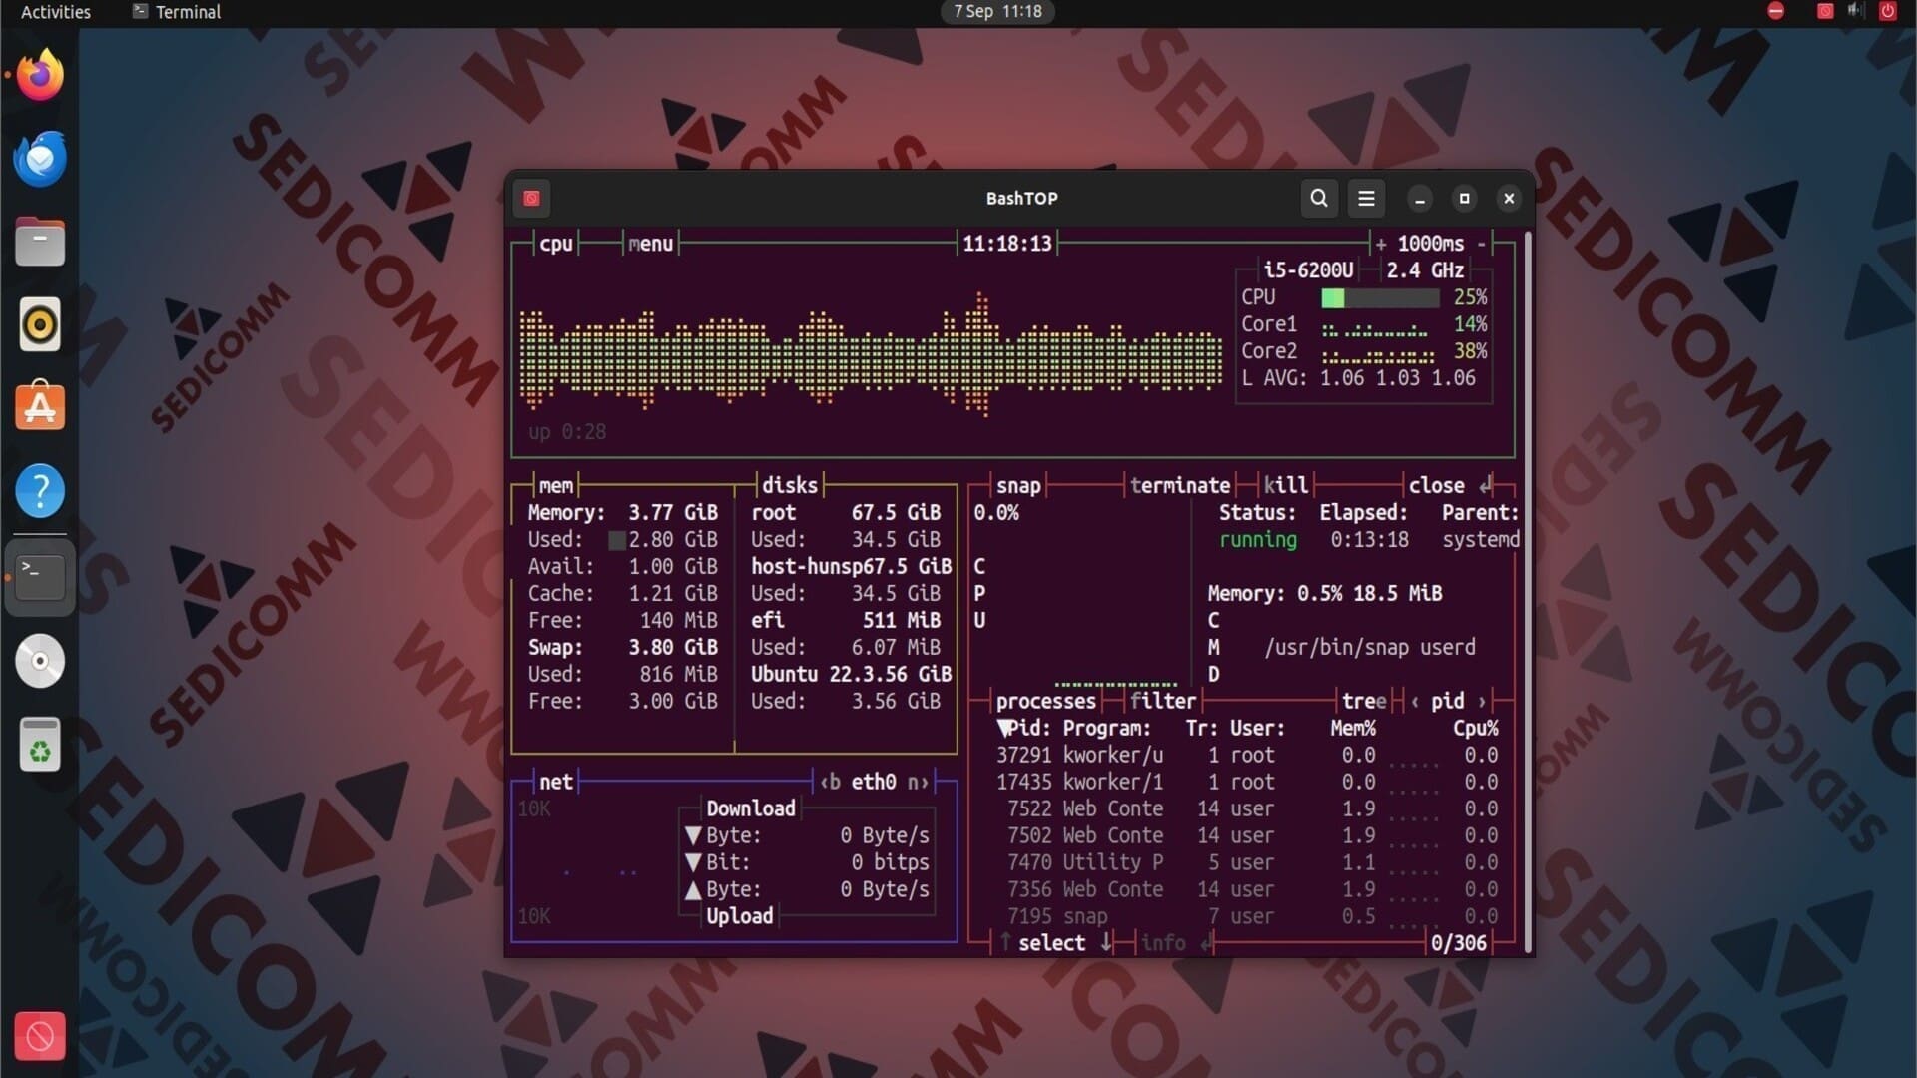This screenshot has width=1917, height=1078.
Task: Open the Help question mark icon
Action: click(x=40, y=491)
